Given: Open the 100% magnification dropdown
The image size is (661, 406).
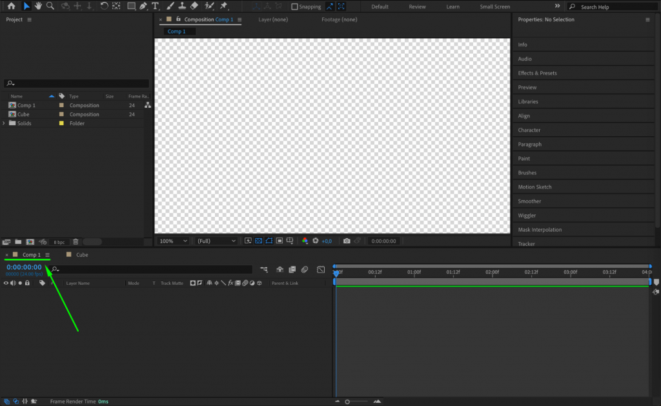Looking at the screenshot, I should 172,240.
